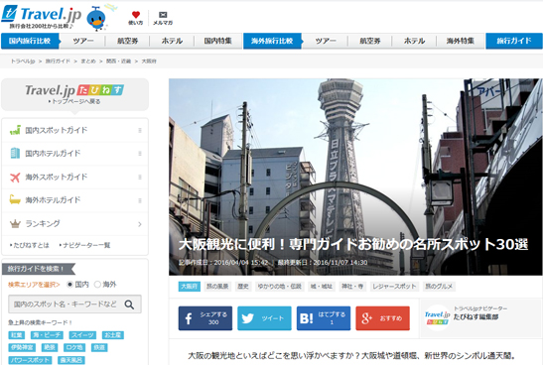Click the 海・ビーチ trending keyword
This screenshot has width=543, height=365.
click(x=47, y=335)
